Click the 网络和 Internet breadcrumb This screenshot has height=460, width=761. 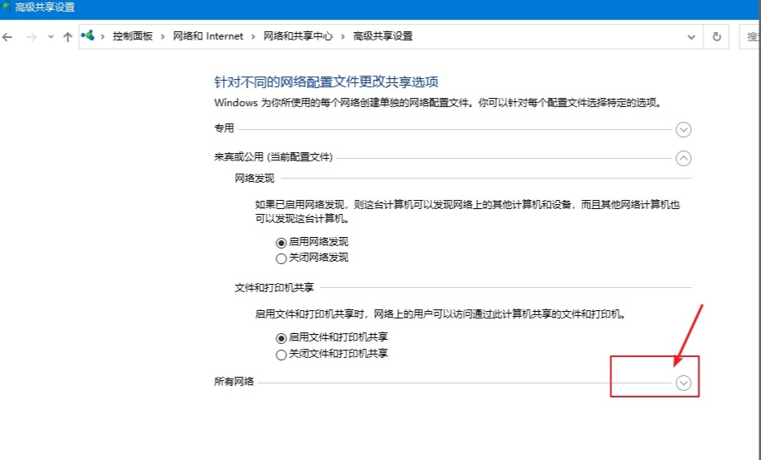pyautogui.click(x=208, y=37)
